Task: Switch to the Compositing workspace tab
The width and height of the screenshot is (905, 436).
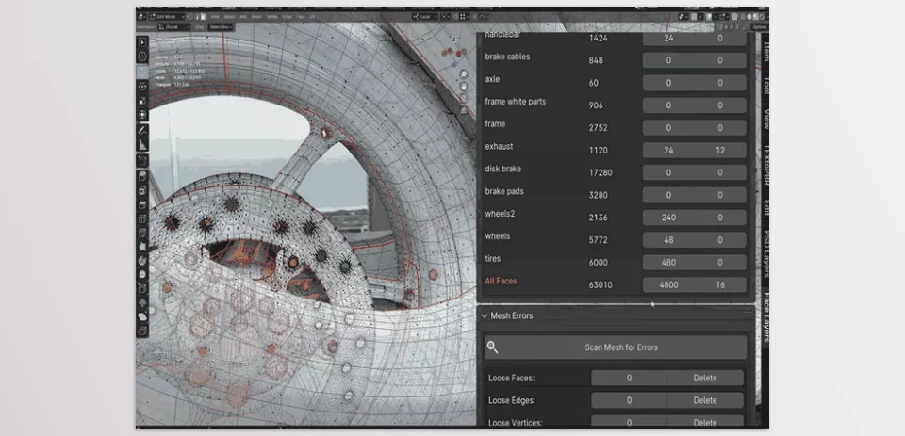Action: [x=423, y=8]
